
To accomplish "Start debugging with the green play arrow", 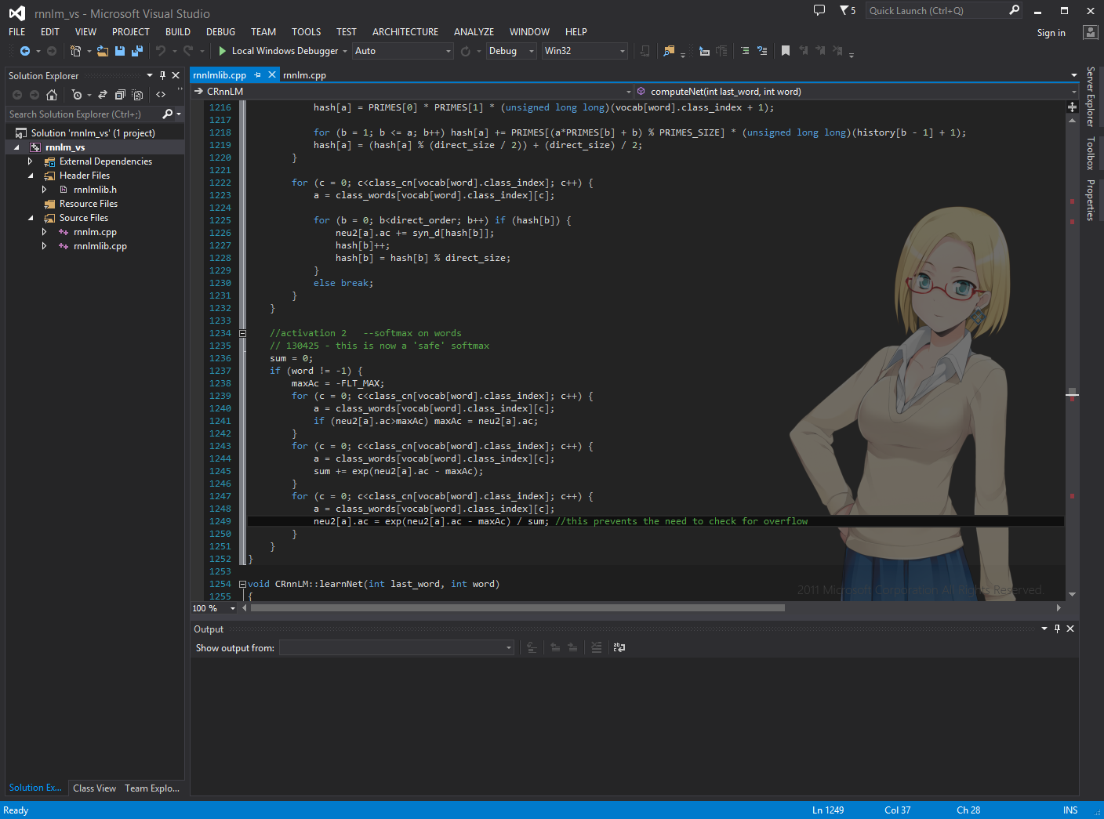I will [x=223, y=51].
